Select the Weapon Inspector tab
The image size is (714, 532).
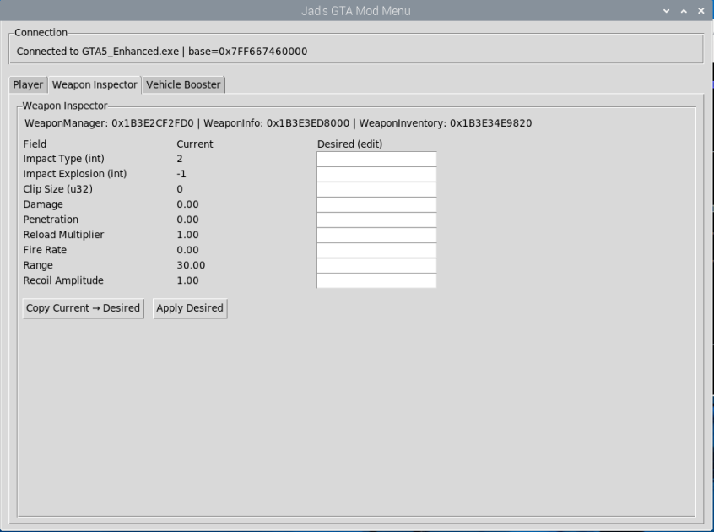pyautogui.click(x=93, y=84)
